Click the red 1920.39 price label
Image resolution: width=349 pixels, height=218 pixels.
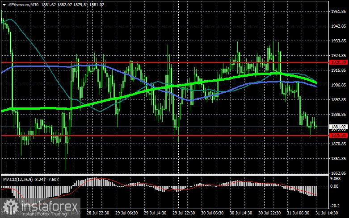tap(338, 62)
